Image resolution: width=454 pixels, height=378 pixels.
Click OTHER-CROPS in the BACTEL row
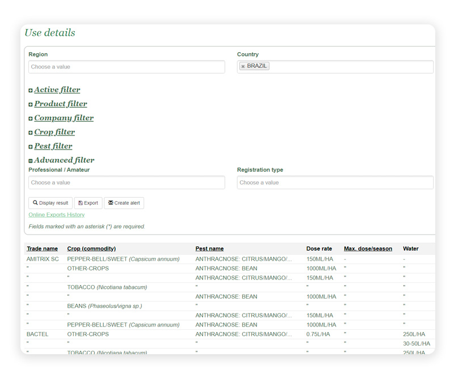[88, 334]
